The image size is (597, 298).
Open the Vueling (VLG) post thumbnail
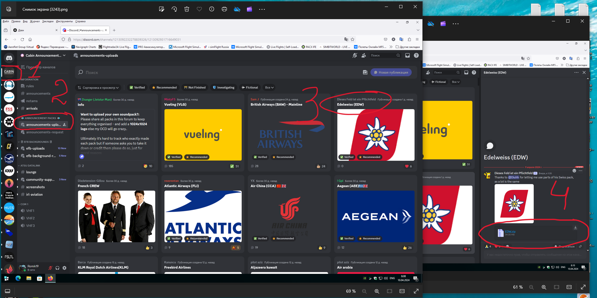click(x=203, y=135)
